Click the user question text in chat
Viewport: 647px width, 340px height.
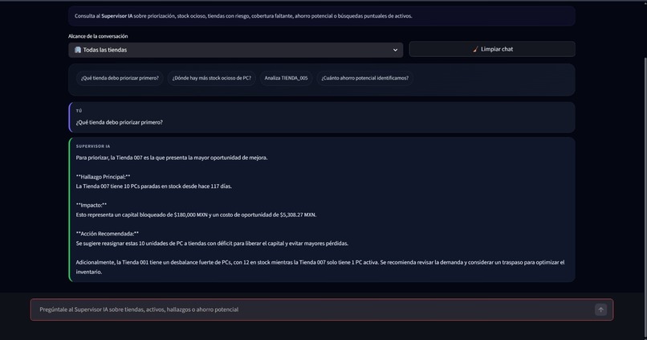(x=120, y=122)
